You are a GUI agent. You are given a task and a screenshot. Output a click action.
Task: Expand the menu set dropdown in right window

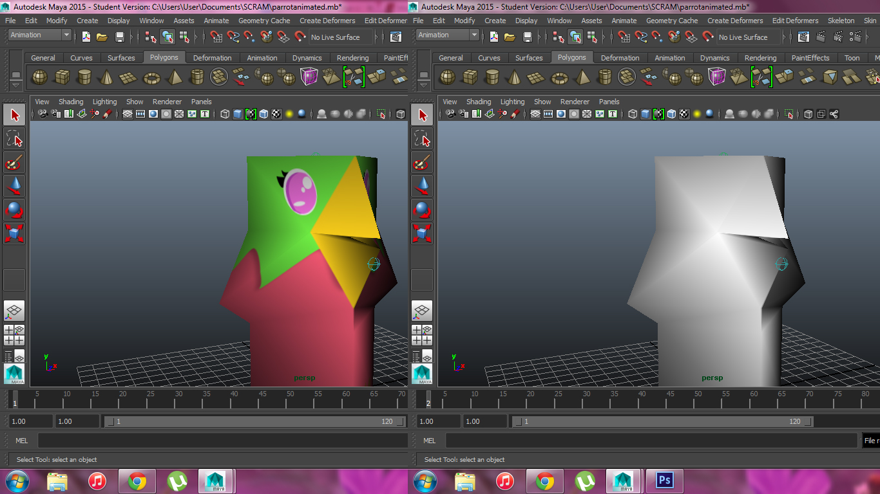click(x=474, y=35)
